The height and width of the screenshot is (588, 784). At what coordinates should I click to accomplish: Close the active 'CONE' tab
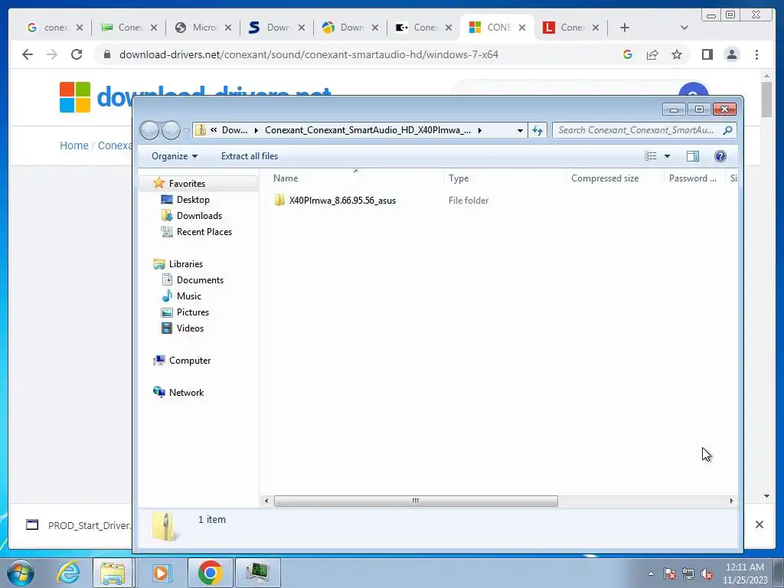(522, 28)
